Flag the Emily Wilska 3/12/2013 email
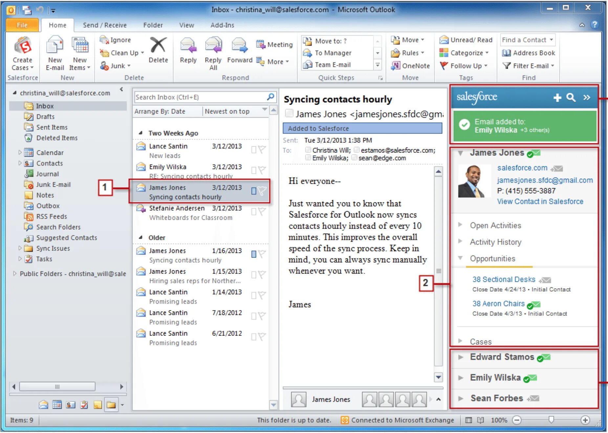The width and height of the screenshot is (608, 433). (262, 170)
